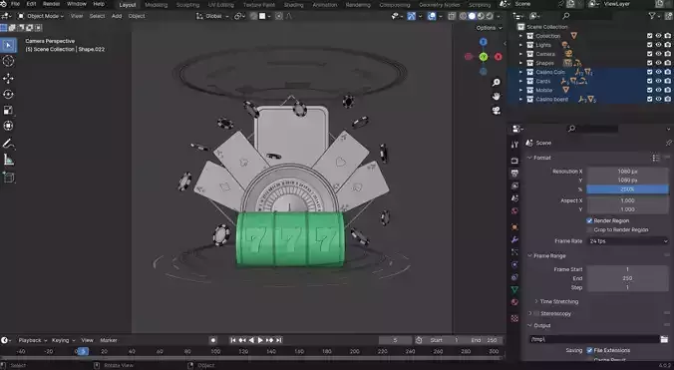Click the green Y axis gizmo
The height and width of the screenshot is (370, 674).
point(484,57)
